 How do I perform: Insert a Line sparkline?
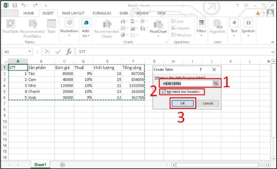177,21
